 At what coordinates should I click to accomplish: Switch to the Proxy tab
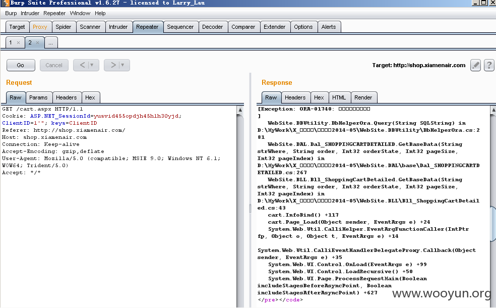(40, 27)
